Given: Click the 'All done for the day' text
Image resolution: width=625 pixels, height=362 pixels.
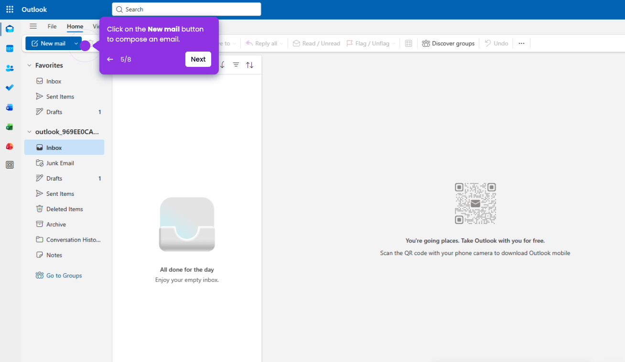Looking at the screenshot, I should click(x=187, y=270).
